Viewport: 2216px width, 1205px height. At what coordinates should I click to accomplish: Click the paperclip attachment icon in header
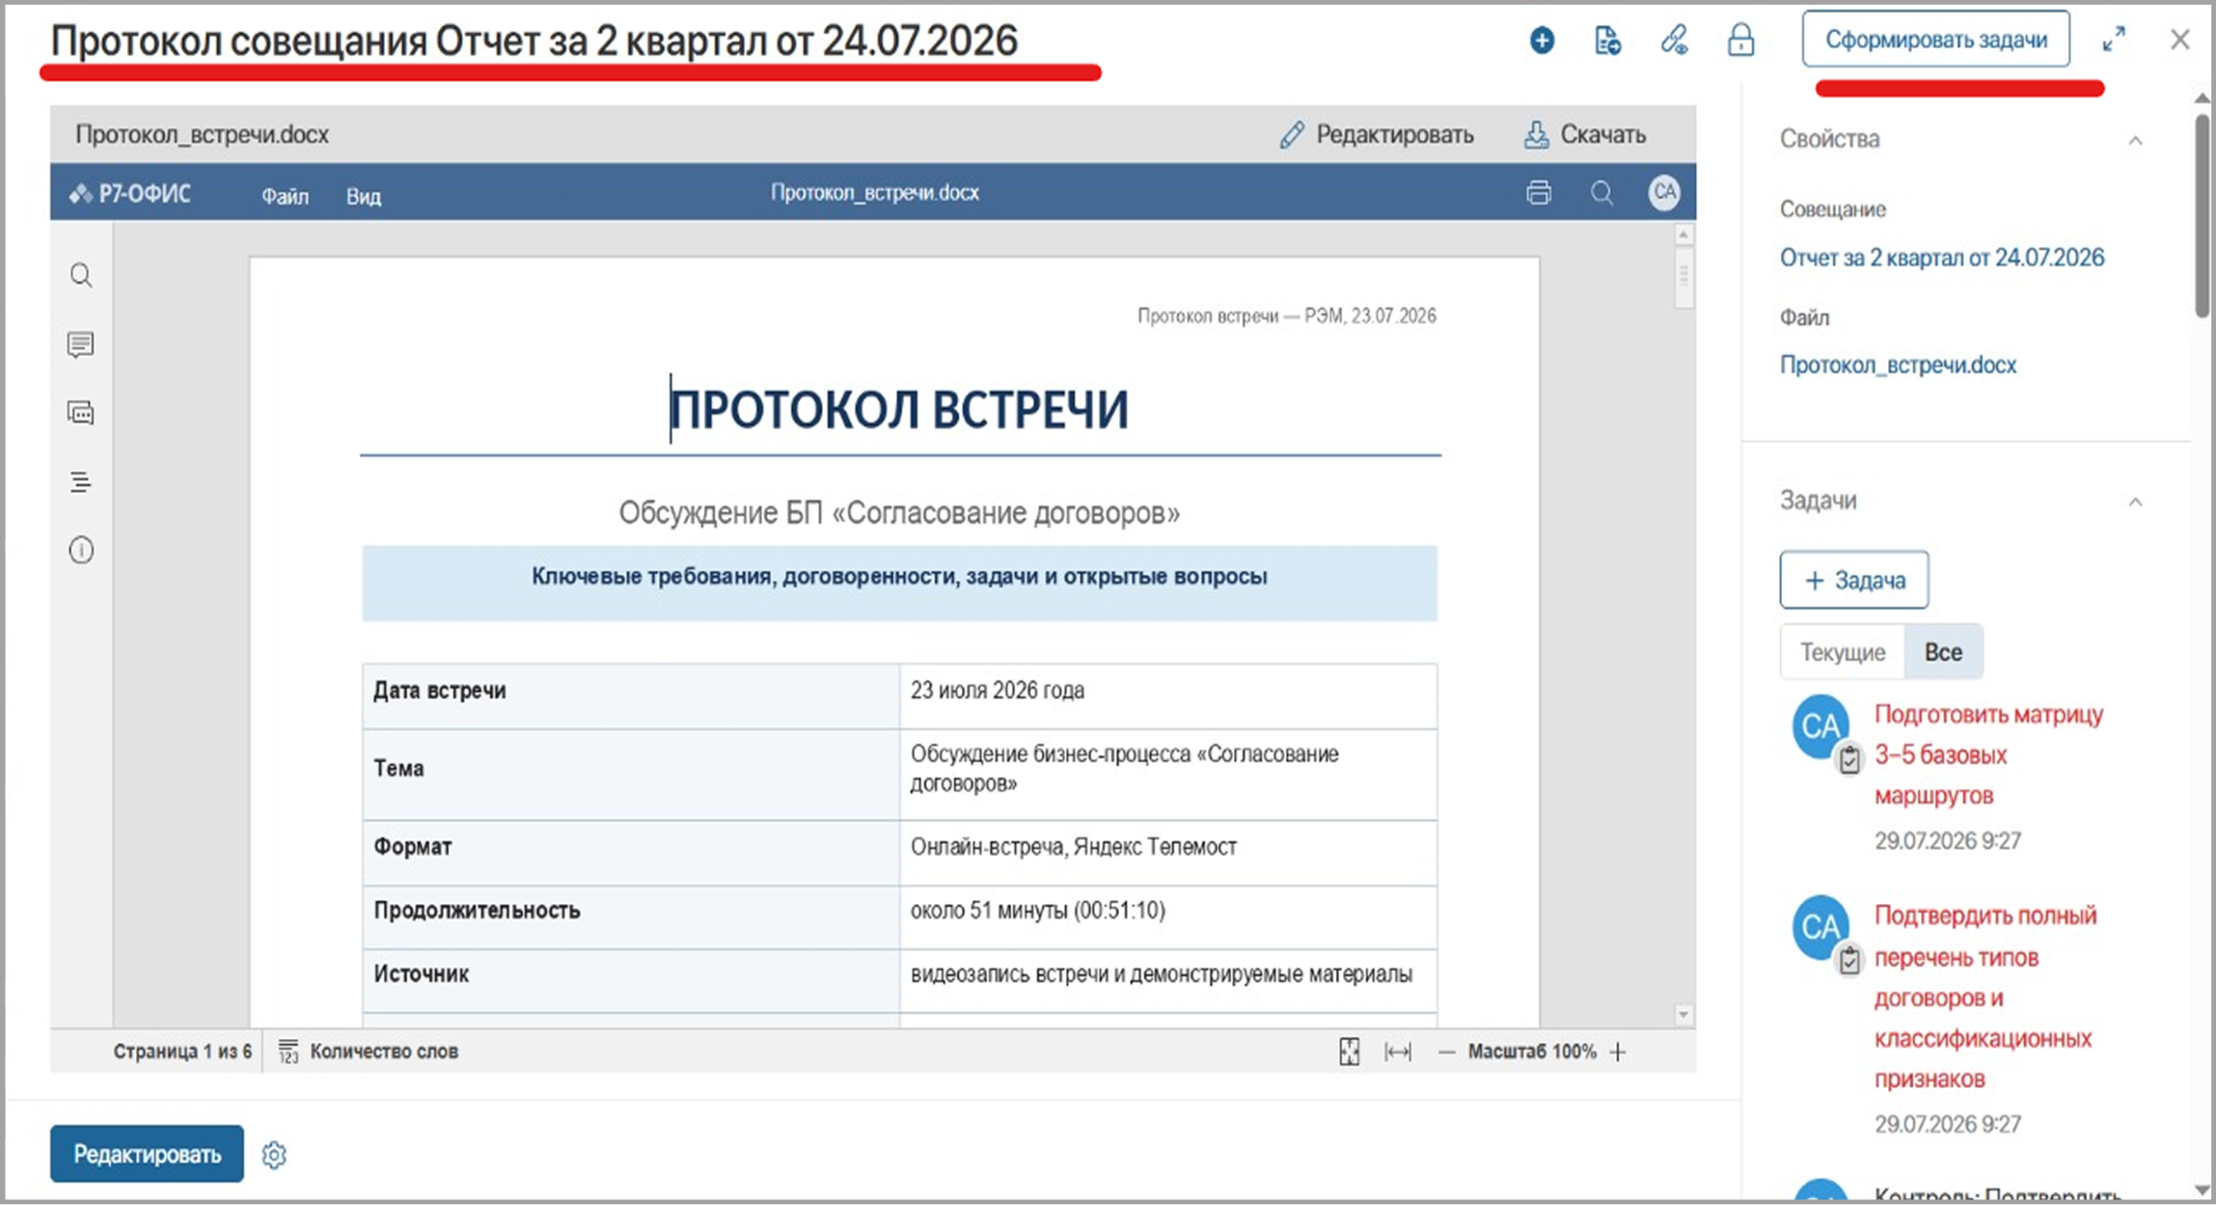(x=1673, y=39)
